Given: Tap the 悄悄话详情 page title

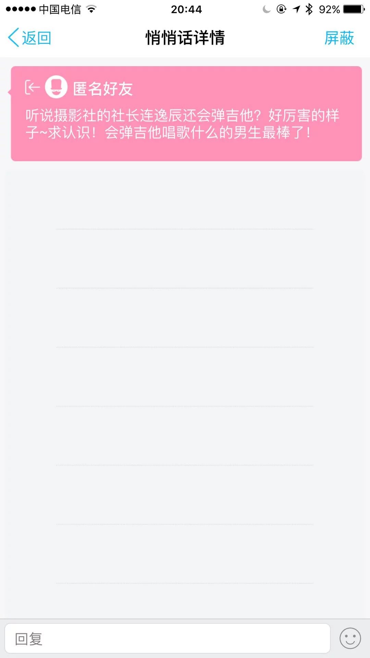Looking at the screenshot, I should [x=185, y=38].
